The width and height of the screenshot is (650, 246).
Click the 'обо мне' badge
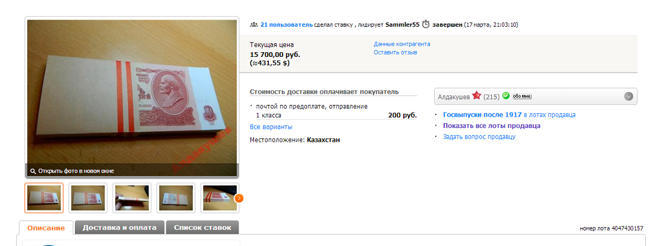point(522,97)
